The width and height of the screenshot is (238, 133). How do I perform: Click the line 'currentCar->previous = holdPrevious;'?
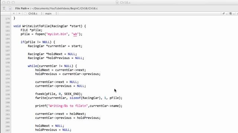tap(68, 118)
